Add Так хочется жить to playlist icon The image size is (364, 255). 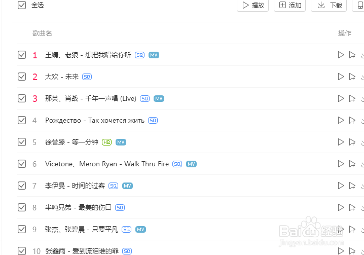click(352, 120)
